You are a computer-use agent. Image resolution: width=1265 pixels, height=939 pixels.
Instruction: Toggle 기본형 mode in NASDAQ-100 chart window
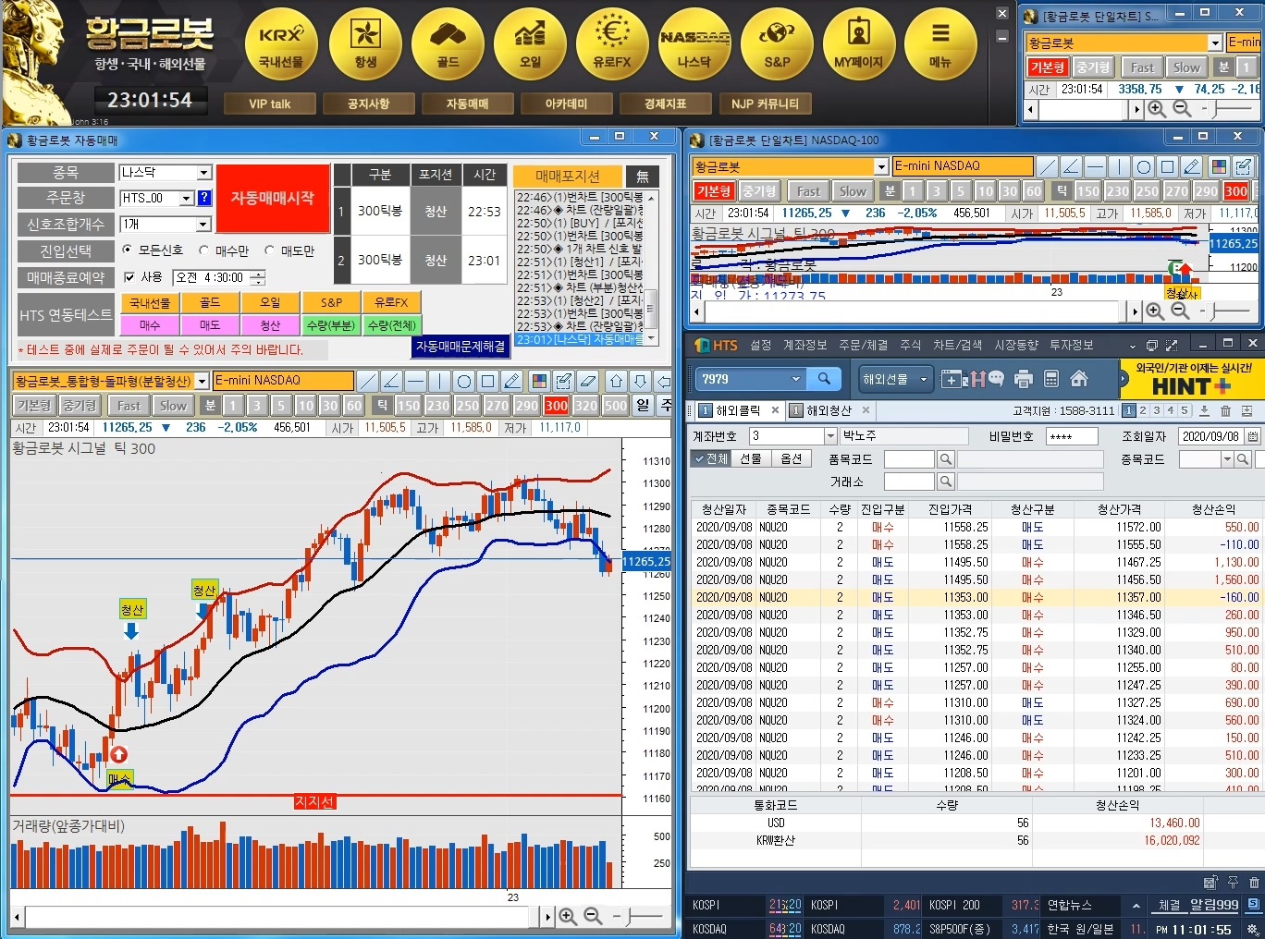(714, 191)
